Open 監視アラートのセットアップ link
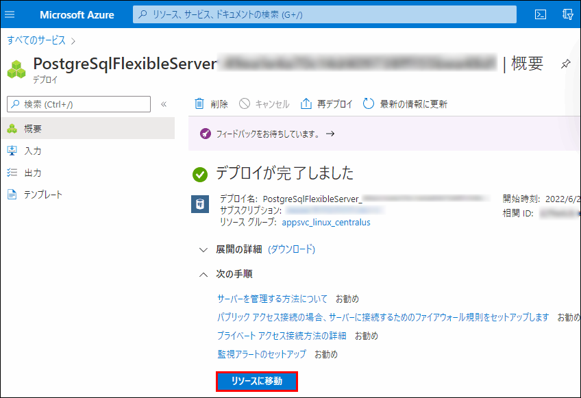The image size is (581, 398). click(x=262, y=354)
